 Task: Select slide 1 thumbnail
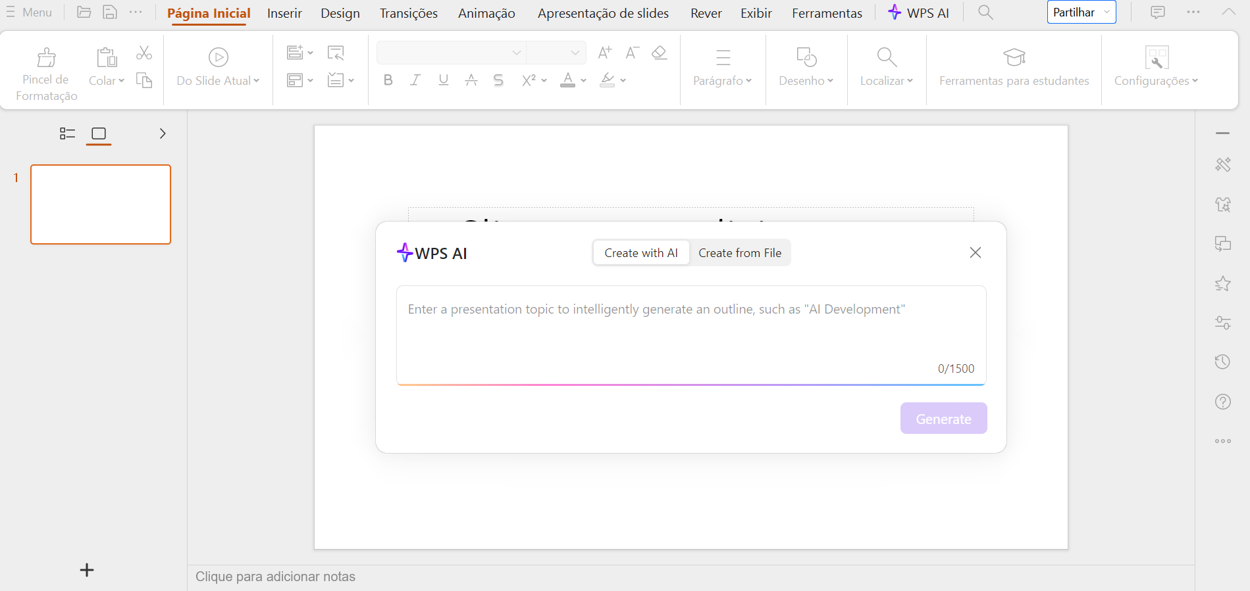(x=101, y=204)
